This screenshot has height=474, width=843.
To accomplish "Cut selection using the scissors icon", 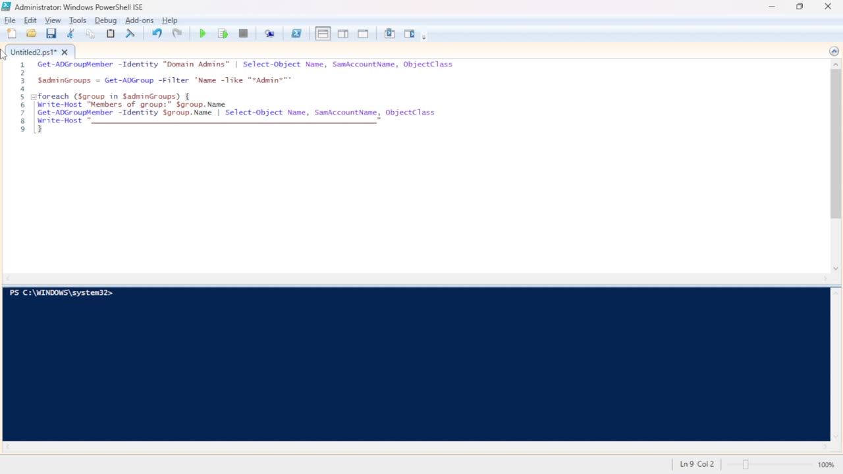I will [x=70, y=34].
